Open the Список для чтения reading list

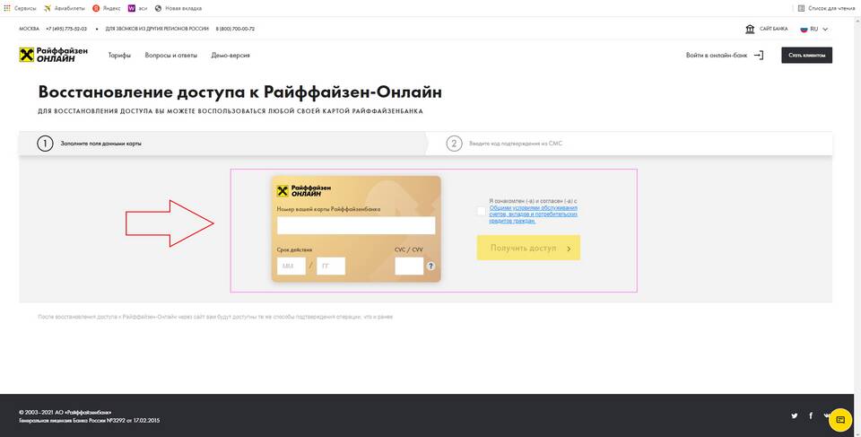[x=826, y=8]
